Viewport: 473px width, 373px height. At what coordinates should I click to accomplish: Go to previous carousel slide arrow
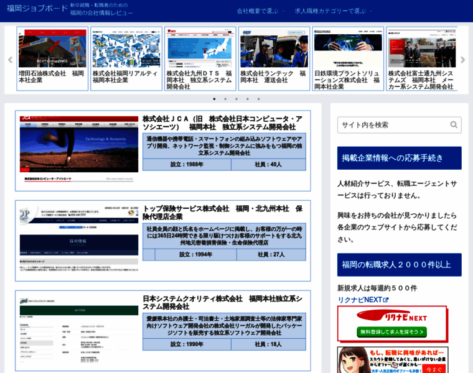[x=10, y=60]
